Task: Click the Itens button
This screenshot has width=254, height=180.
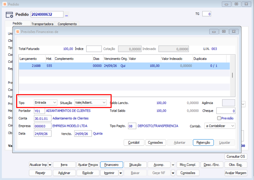Action: tap(64, 165)
